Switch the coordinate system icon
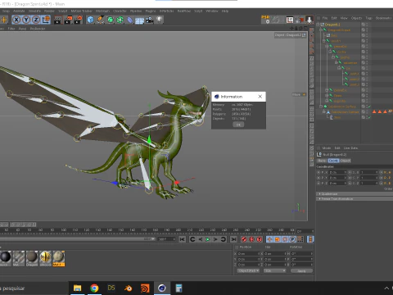The height and width of the screenshot is (295, 393). coord(46,20)
